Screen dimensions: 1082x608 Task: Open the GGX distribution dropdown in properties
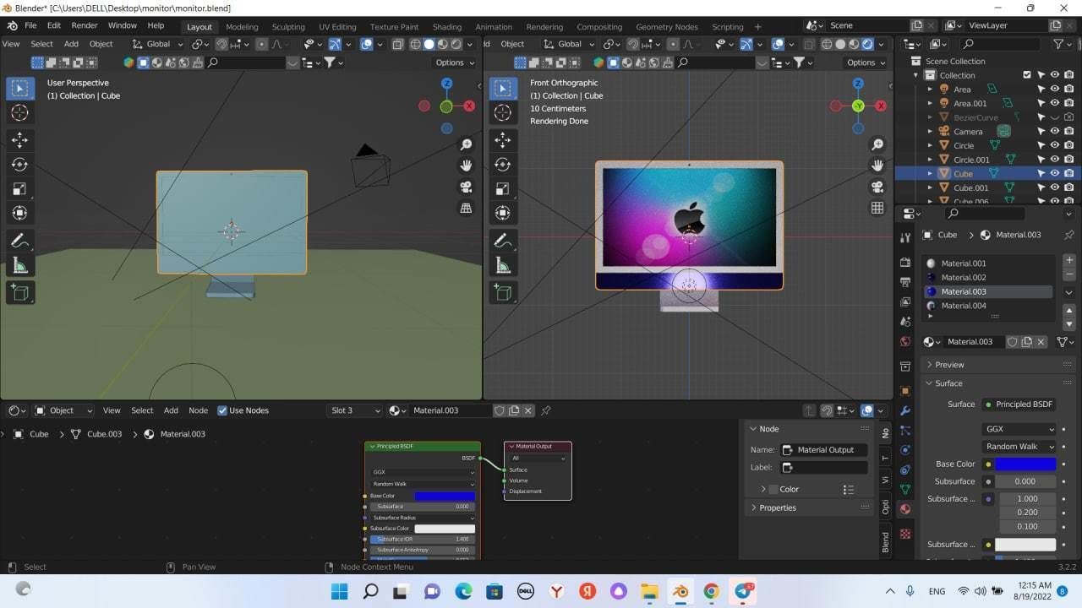click(1019, 429)
